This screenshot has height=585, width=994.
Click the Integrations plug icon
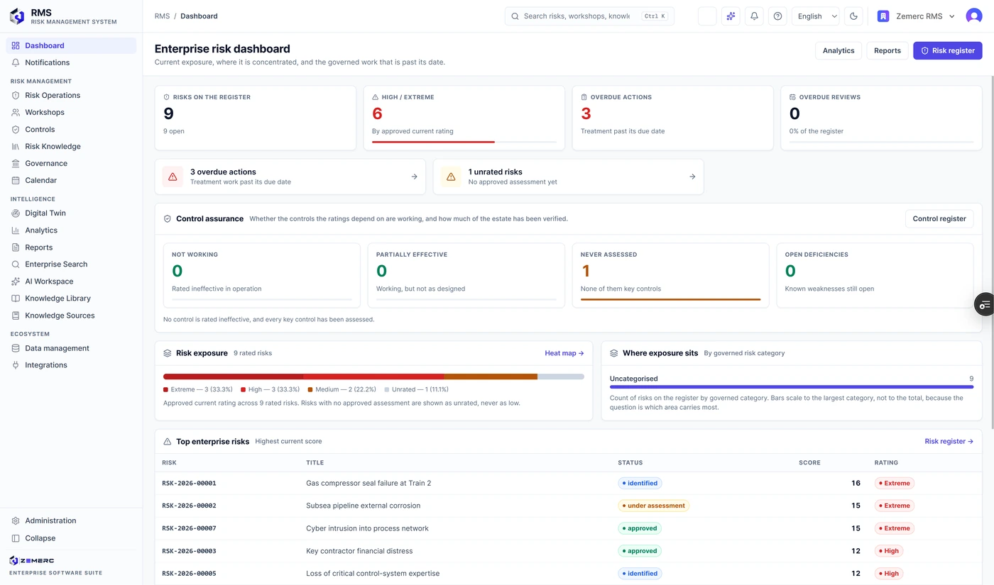click(x=16, y=365)
